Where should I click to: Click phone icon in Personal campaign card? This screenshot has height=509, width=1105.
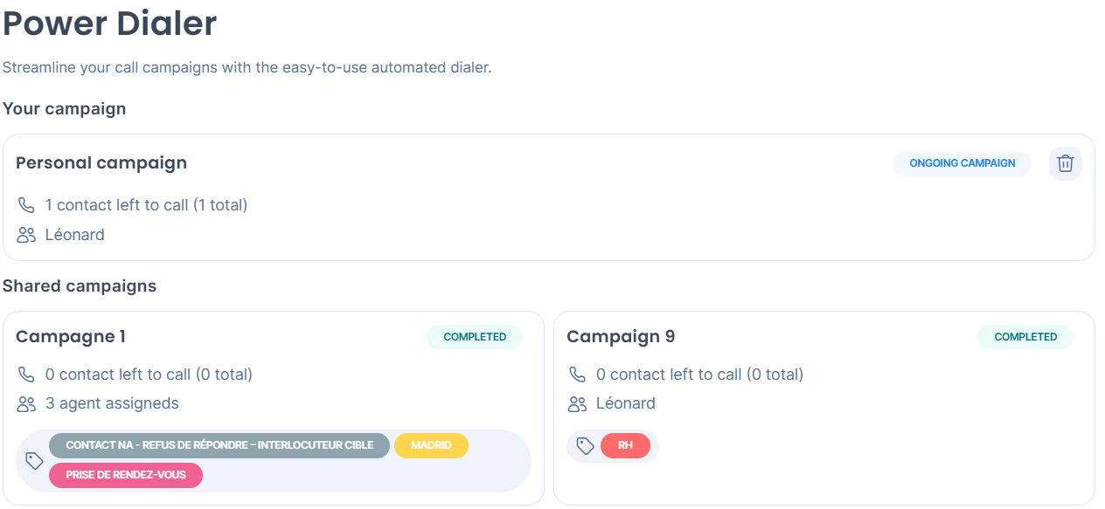[x=26, y=205]
